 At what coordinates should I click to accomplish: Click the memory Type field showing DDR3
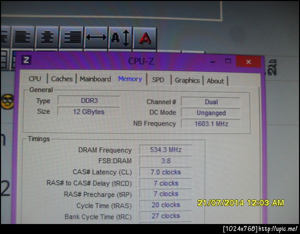(89, 101)
